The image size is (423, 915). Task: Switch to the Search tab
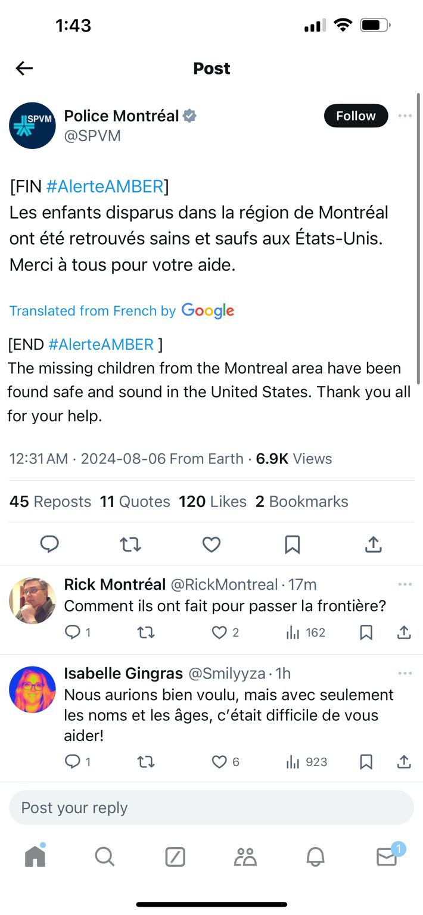[104, 857]
